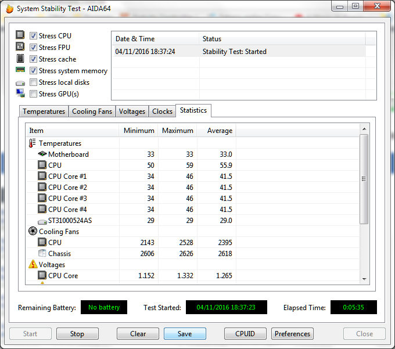Click the chip icon of CPU Core #2

(42, 187)
